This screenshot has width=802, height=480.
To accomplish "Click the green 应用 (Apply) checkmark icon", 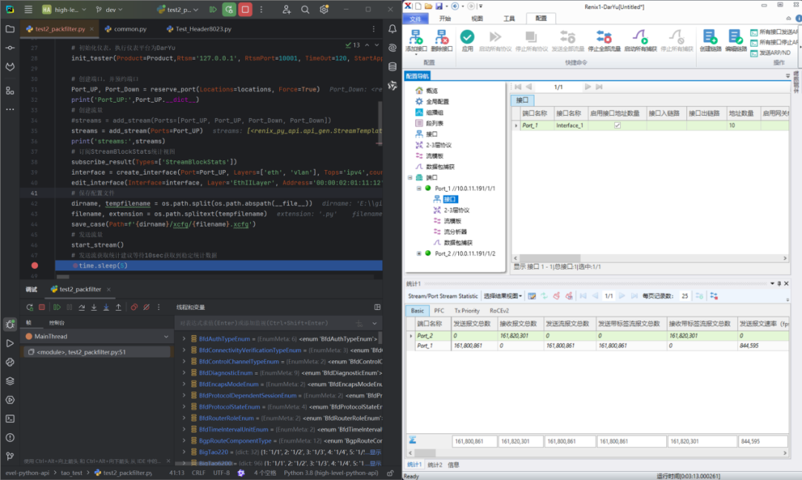I will [467, 36].
